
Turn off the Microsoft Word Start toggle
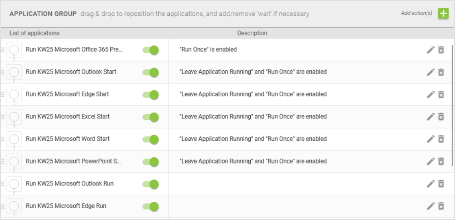pos(150,139)
